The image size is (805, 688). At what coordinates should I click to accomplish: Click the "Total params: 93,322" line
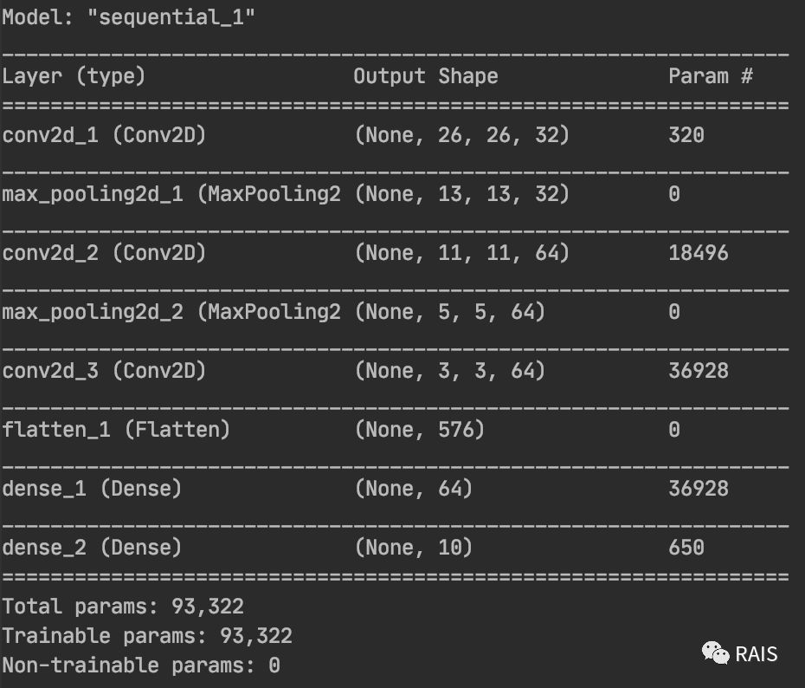pos(122,607)
